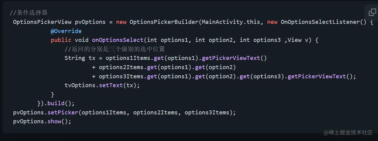Click the setPicker method call
378x141 pixels.
(x=63, y=112)
